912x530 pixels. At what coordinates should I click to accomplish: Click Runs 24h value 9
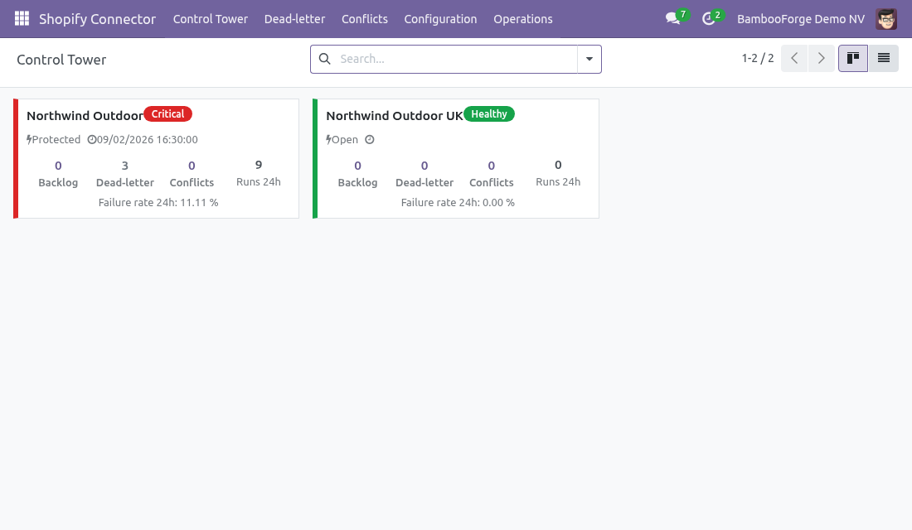[258, 165]
